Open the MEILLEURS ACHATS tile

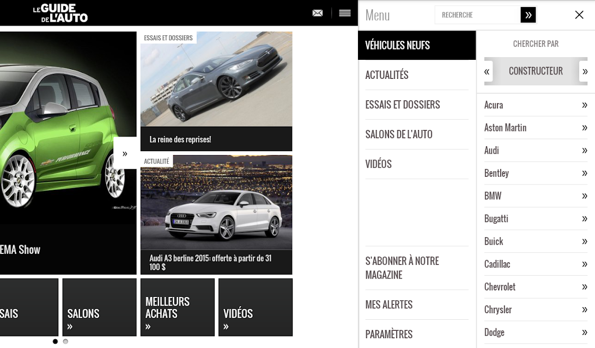pos(178,307)
